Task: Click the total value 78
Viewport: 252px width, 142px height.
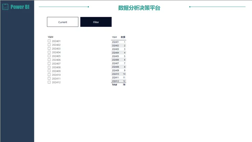Action: click(x=124, y=84)
